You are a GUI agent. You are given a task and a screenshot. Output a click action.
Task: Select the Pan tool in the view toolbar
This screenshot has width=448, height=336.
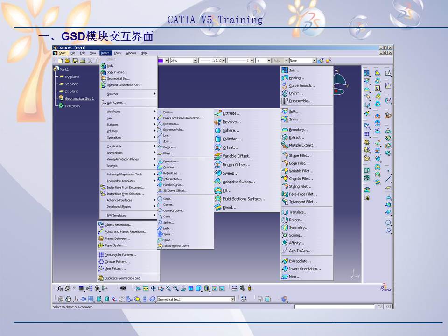coord(153,289)
